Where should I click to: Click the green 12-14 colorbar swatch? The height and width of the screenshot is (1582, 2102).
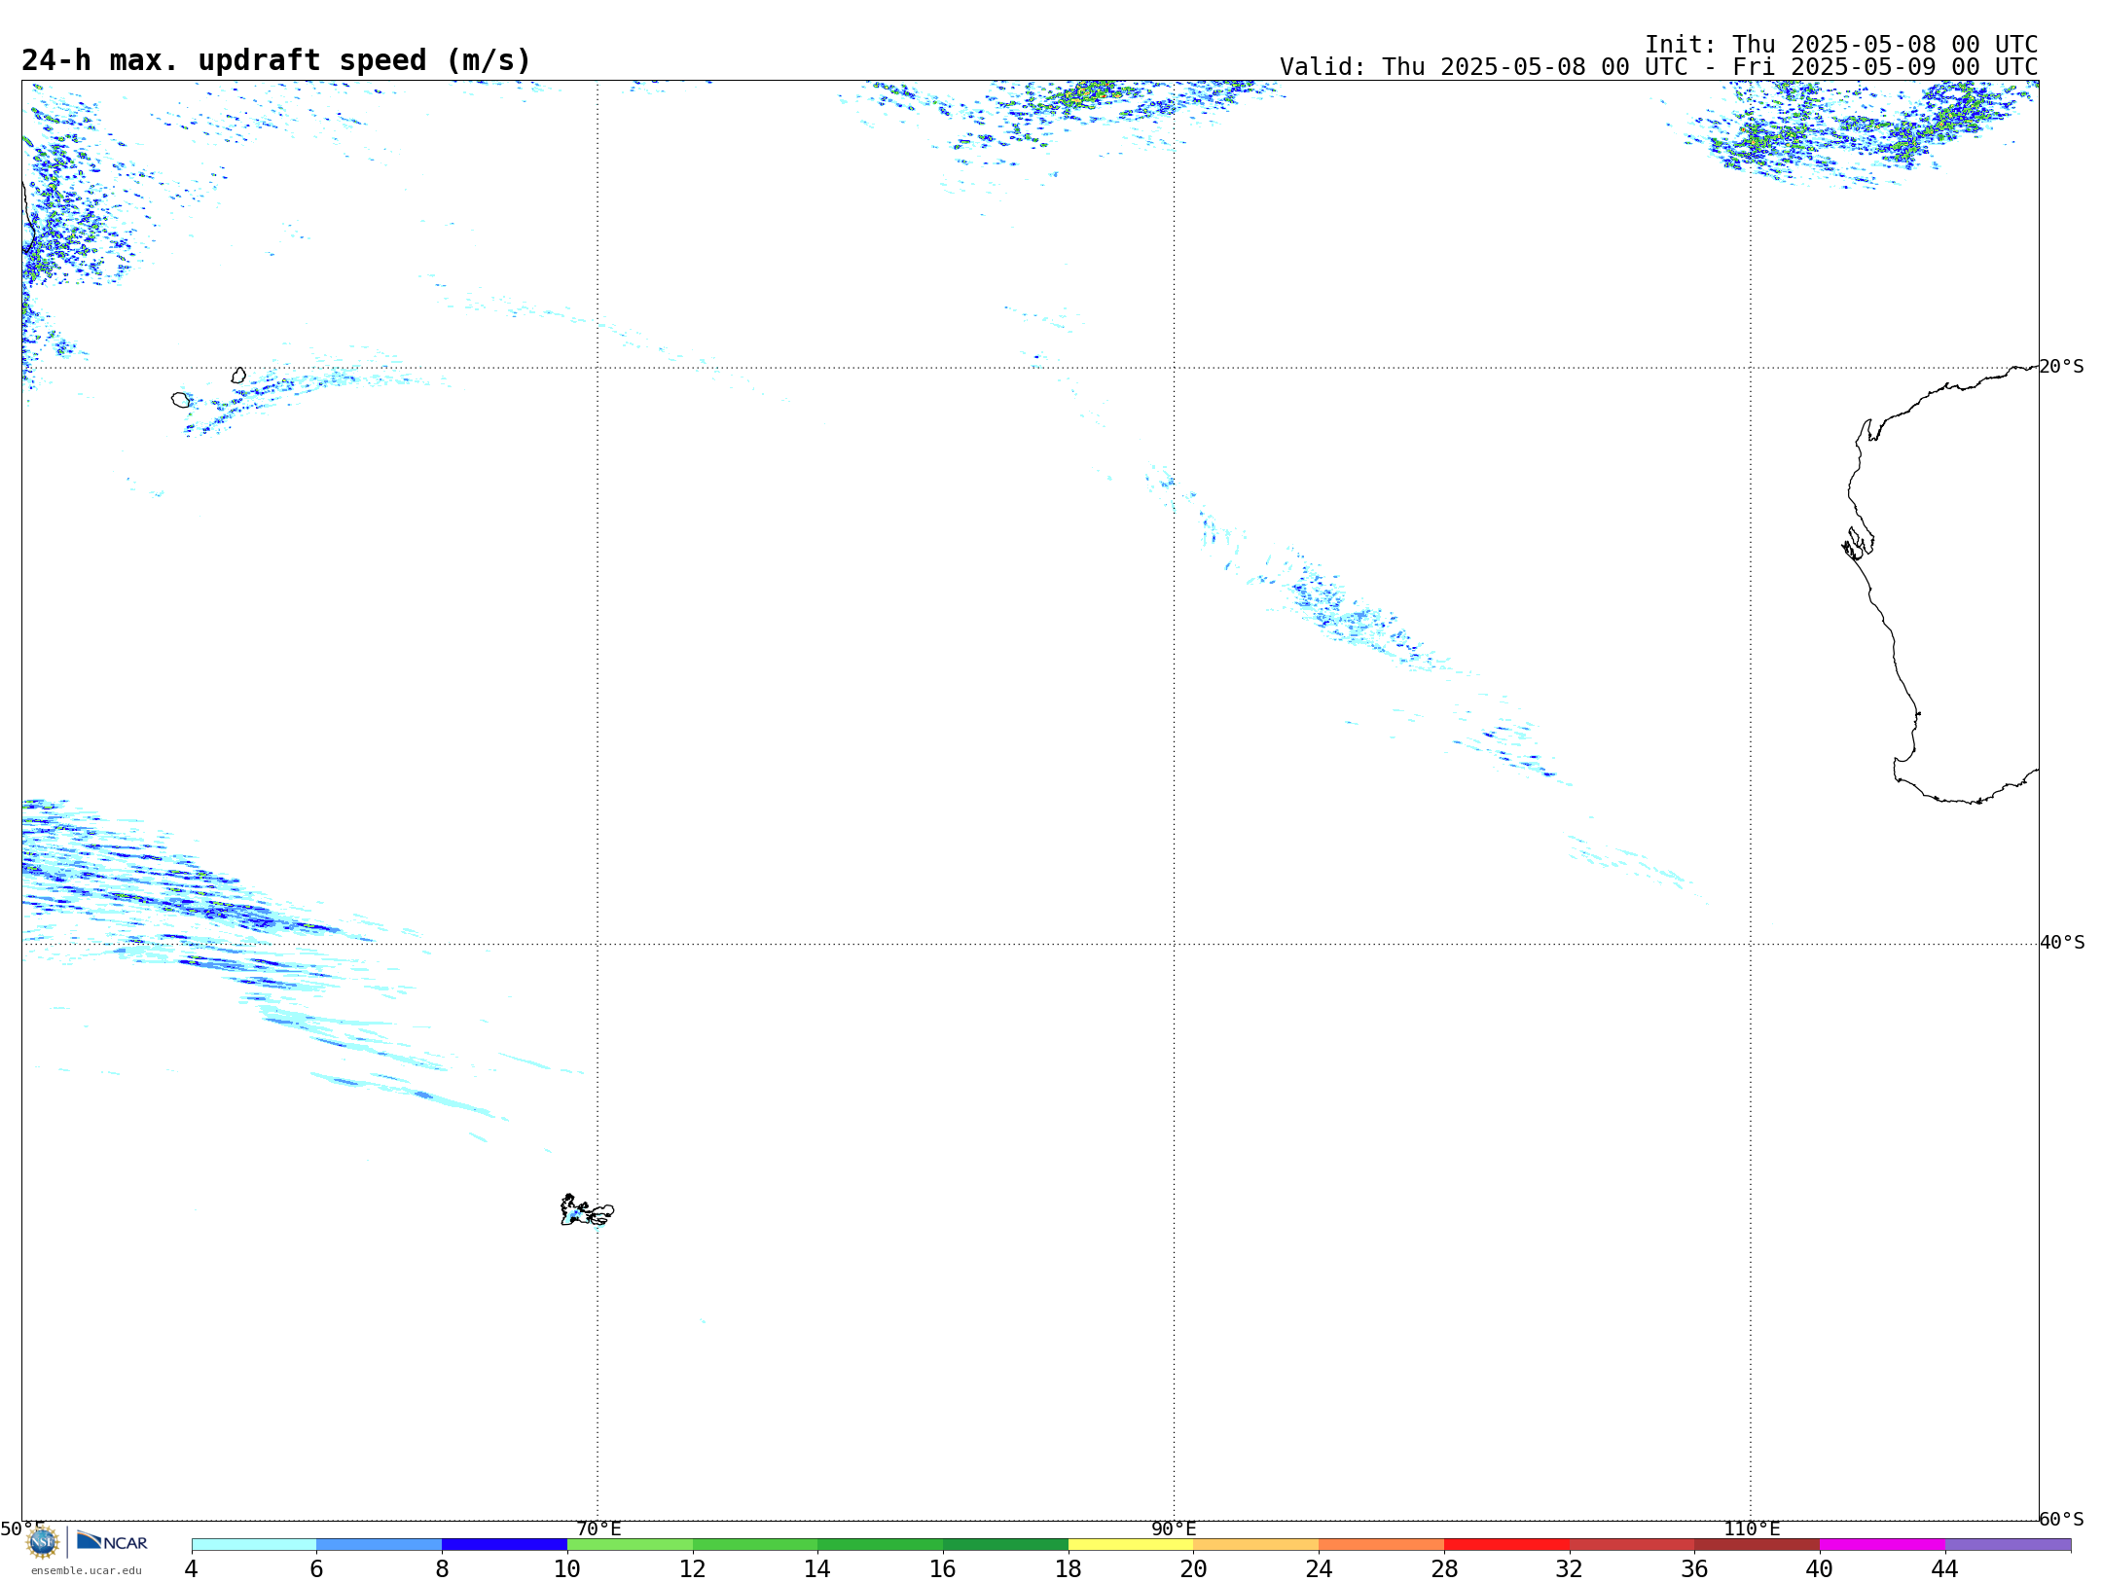pos(755,1545)
